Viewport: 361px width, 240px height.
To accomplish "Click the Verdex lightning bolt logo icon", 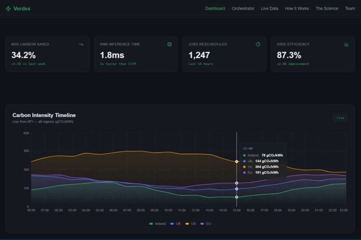I will [9, 8].
